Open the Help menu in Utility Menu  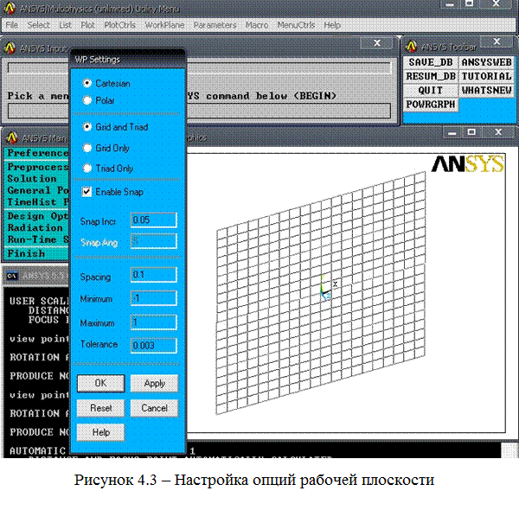pos(332,25)
